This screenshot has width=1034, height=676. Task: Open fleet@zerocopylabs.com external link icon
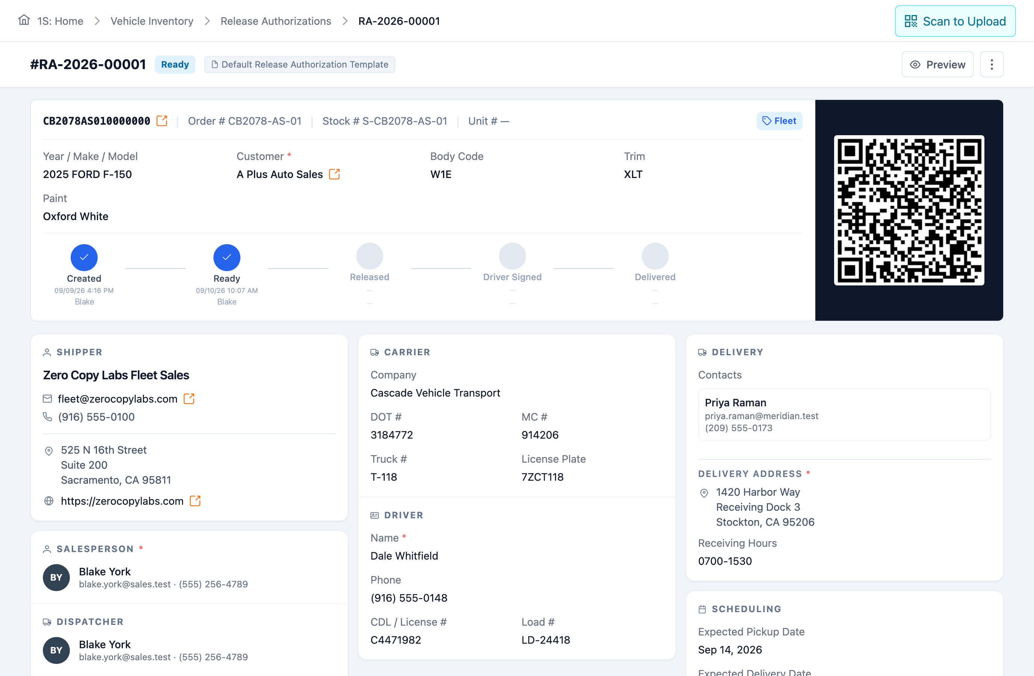[189, 398]
